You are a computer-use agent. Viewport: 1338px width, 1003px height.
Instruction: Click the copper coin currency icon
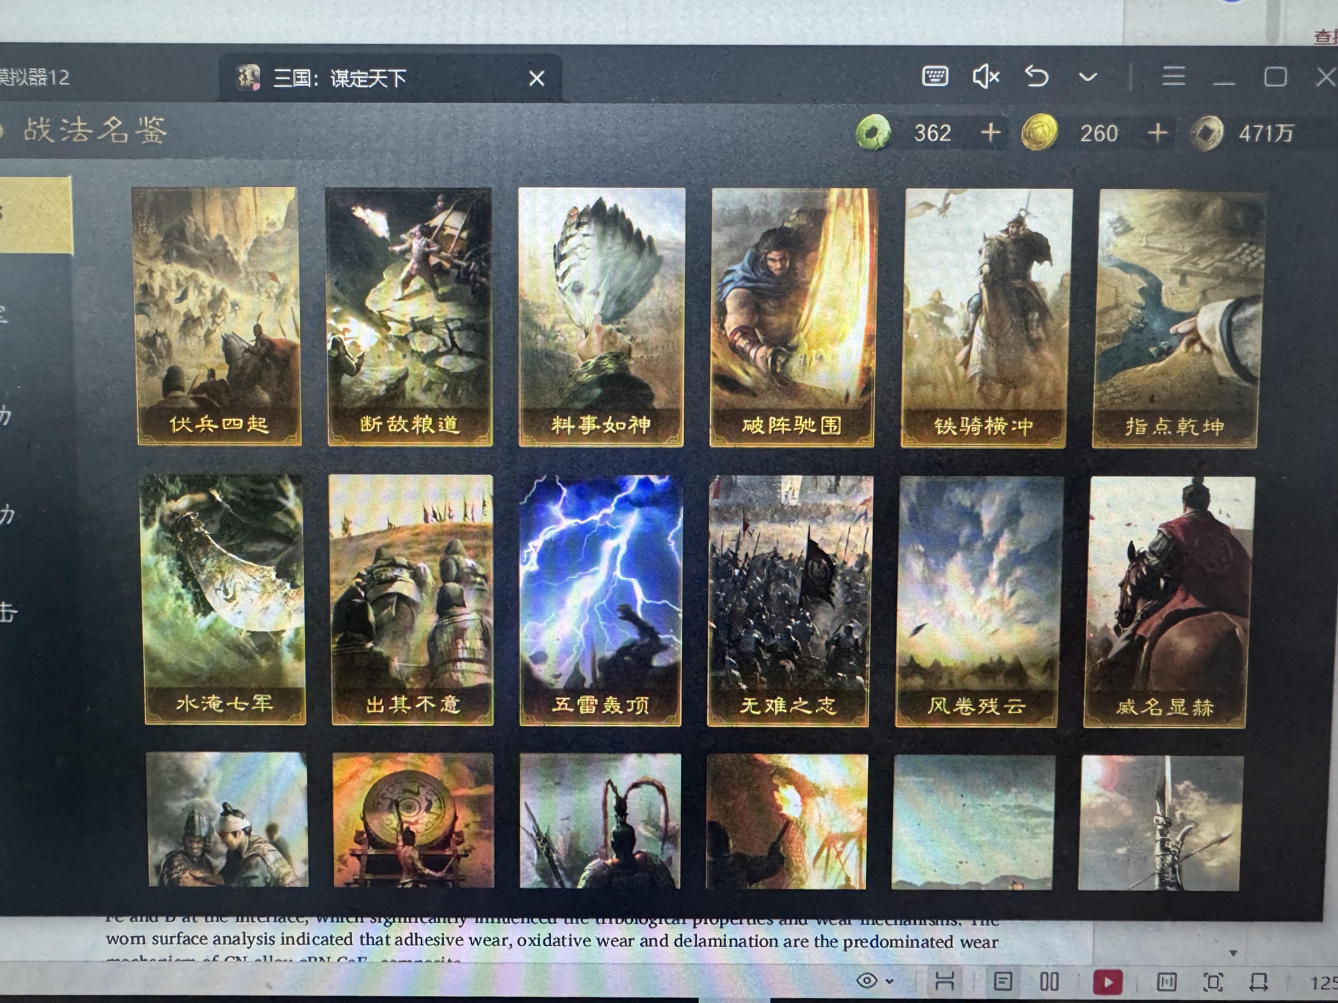click(1206, 133)
